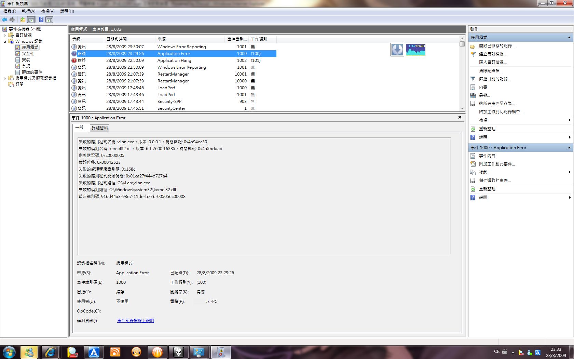Click 重新整理 under 事件 1000 actions
The height and width of the screenshot is (359, 574).
tap(487, 189)
